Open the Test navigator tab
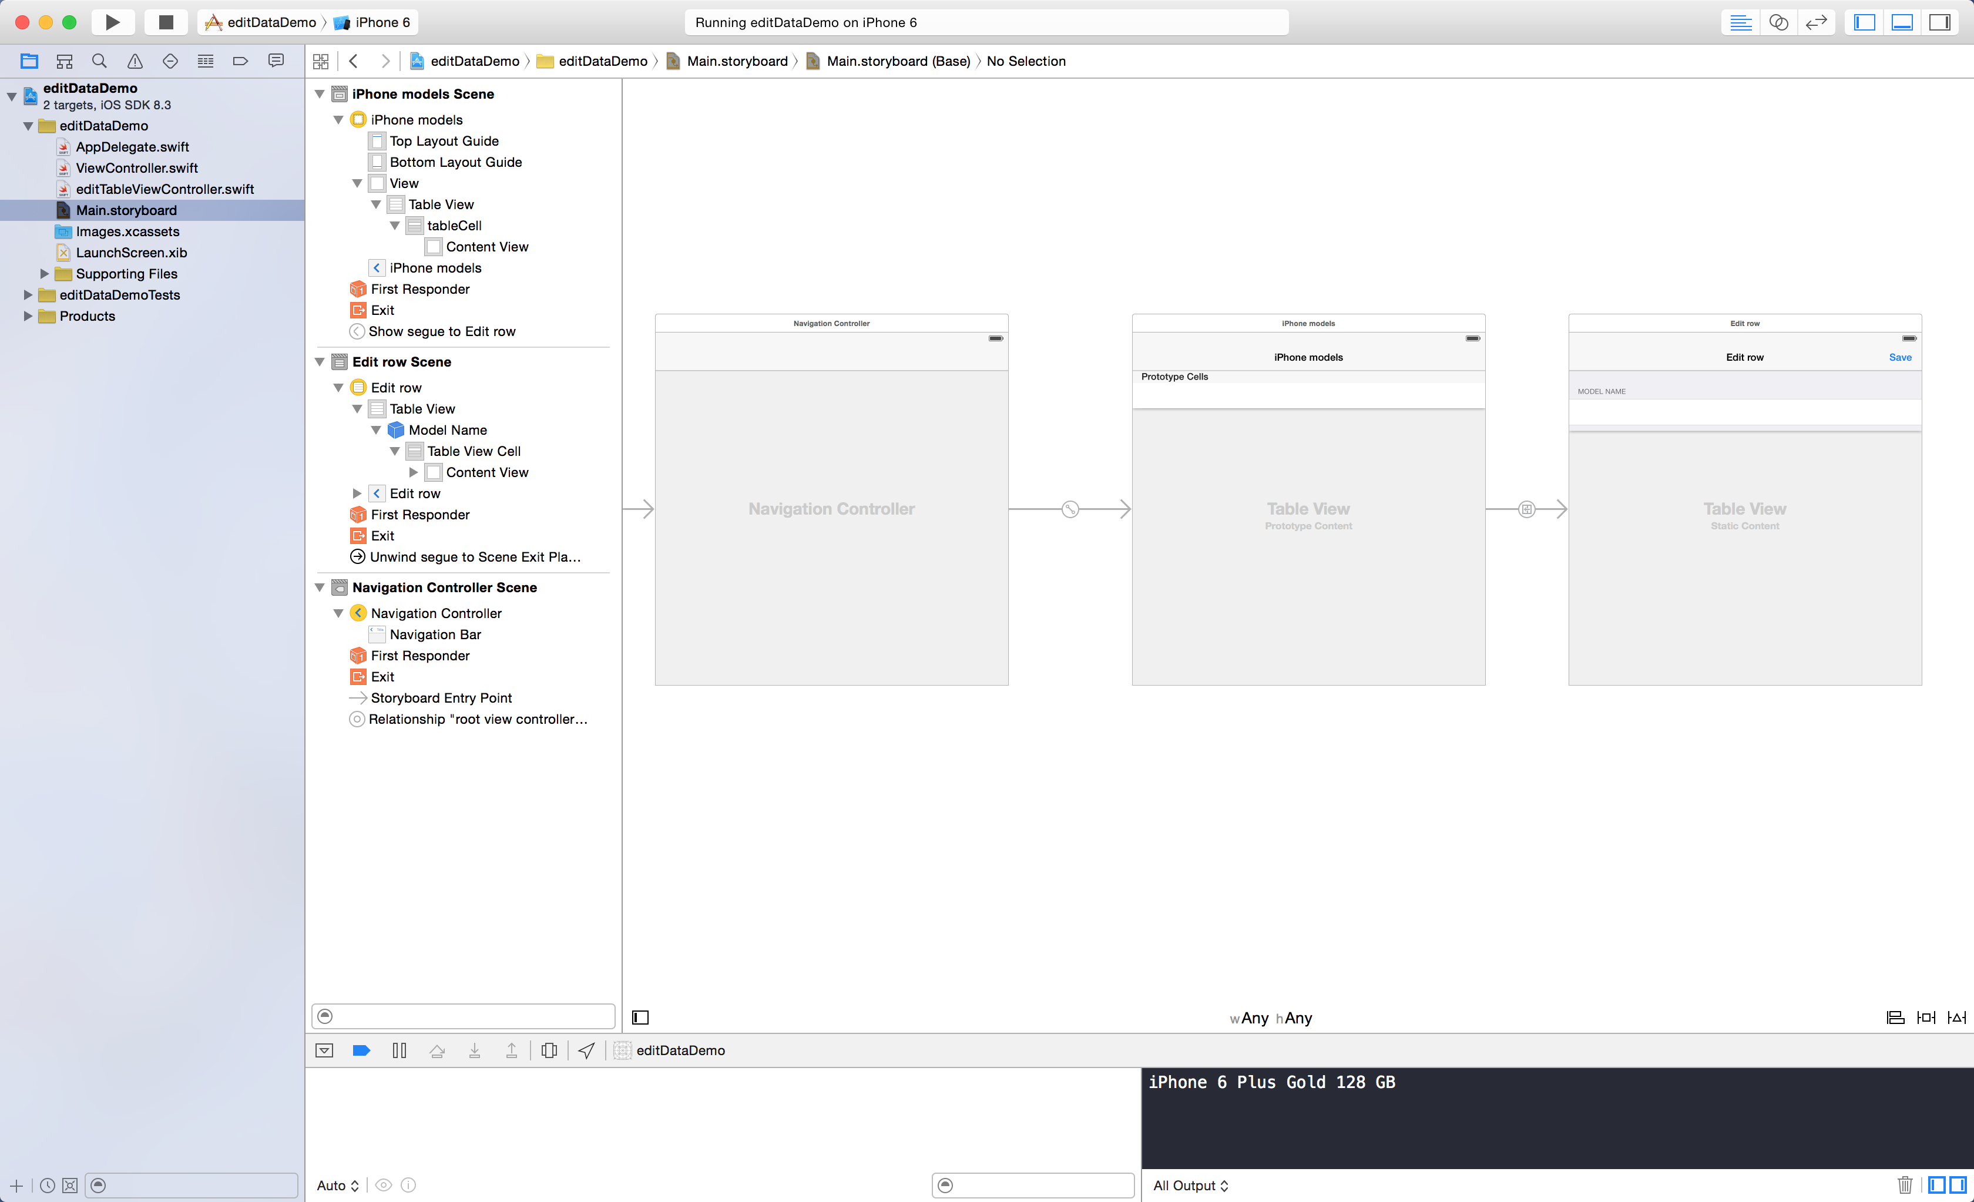This screenshot has width=1974, height=1202. [x=170, y=61]
